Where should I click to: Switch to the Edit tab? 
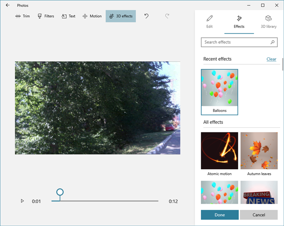[209, 22]
